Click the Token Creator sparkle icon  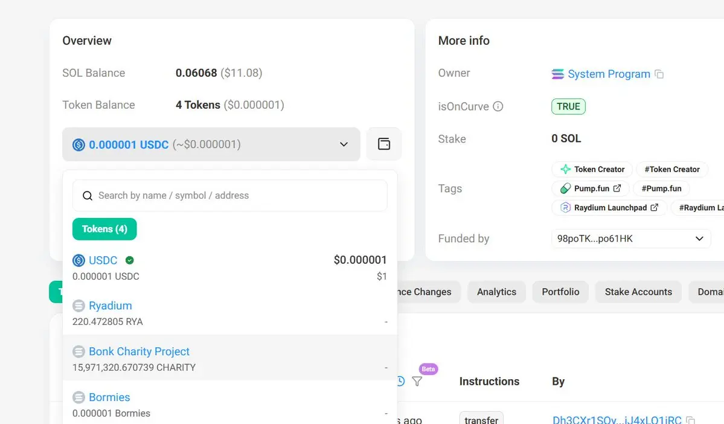566,169
